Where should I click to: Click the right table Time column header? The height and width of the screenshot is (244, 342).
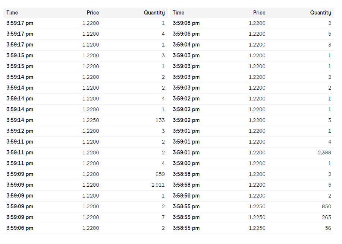(178, 13)
